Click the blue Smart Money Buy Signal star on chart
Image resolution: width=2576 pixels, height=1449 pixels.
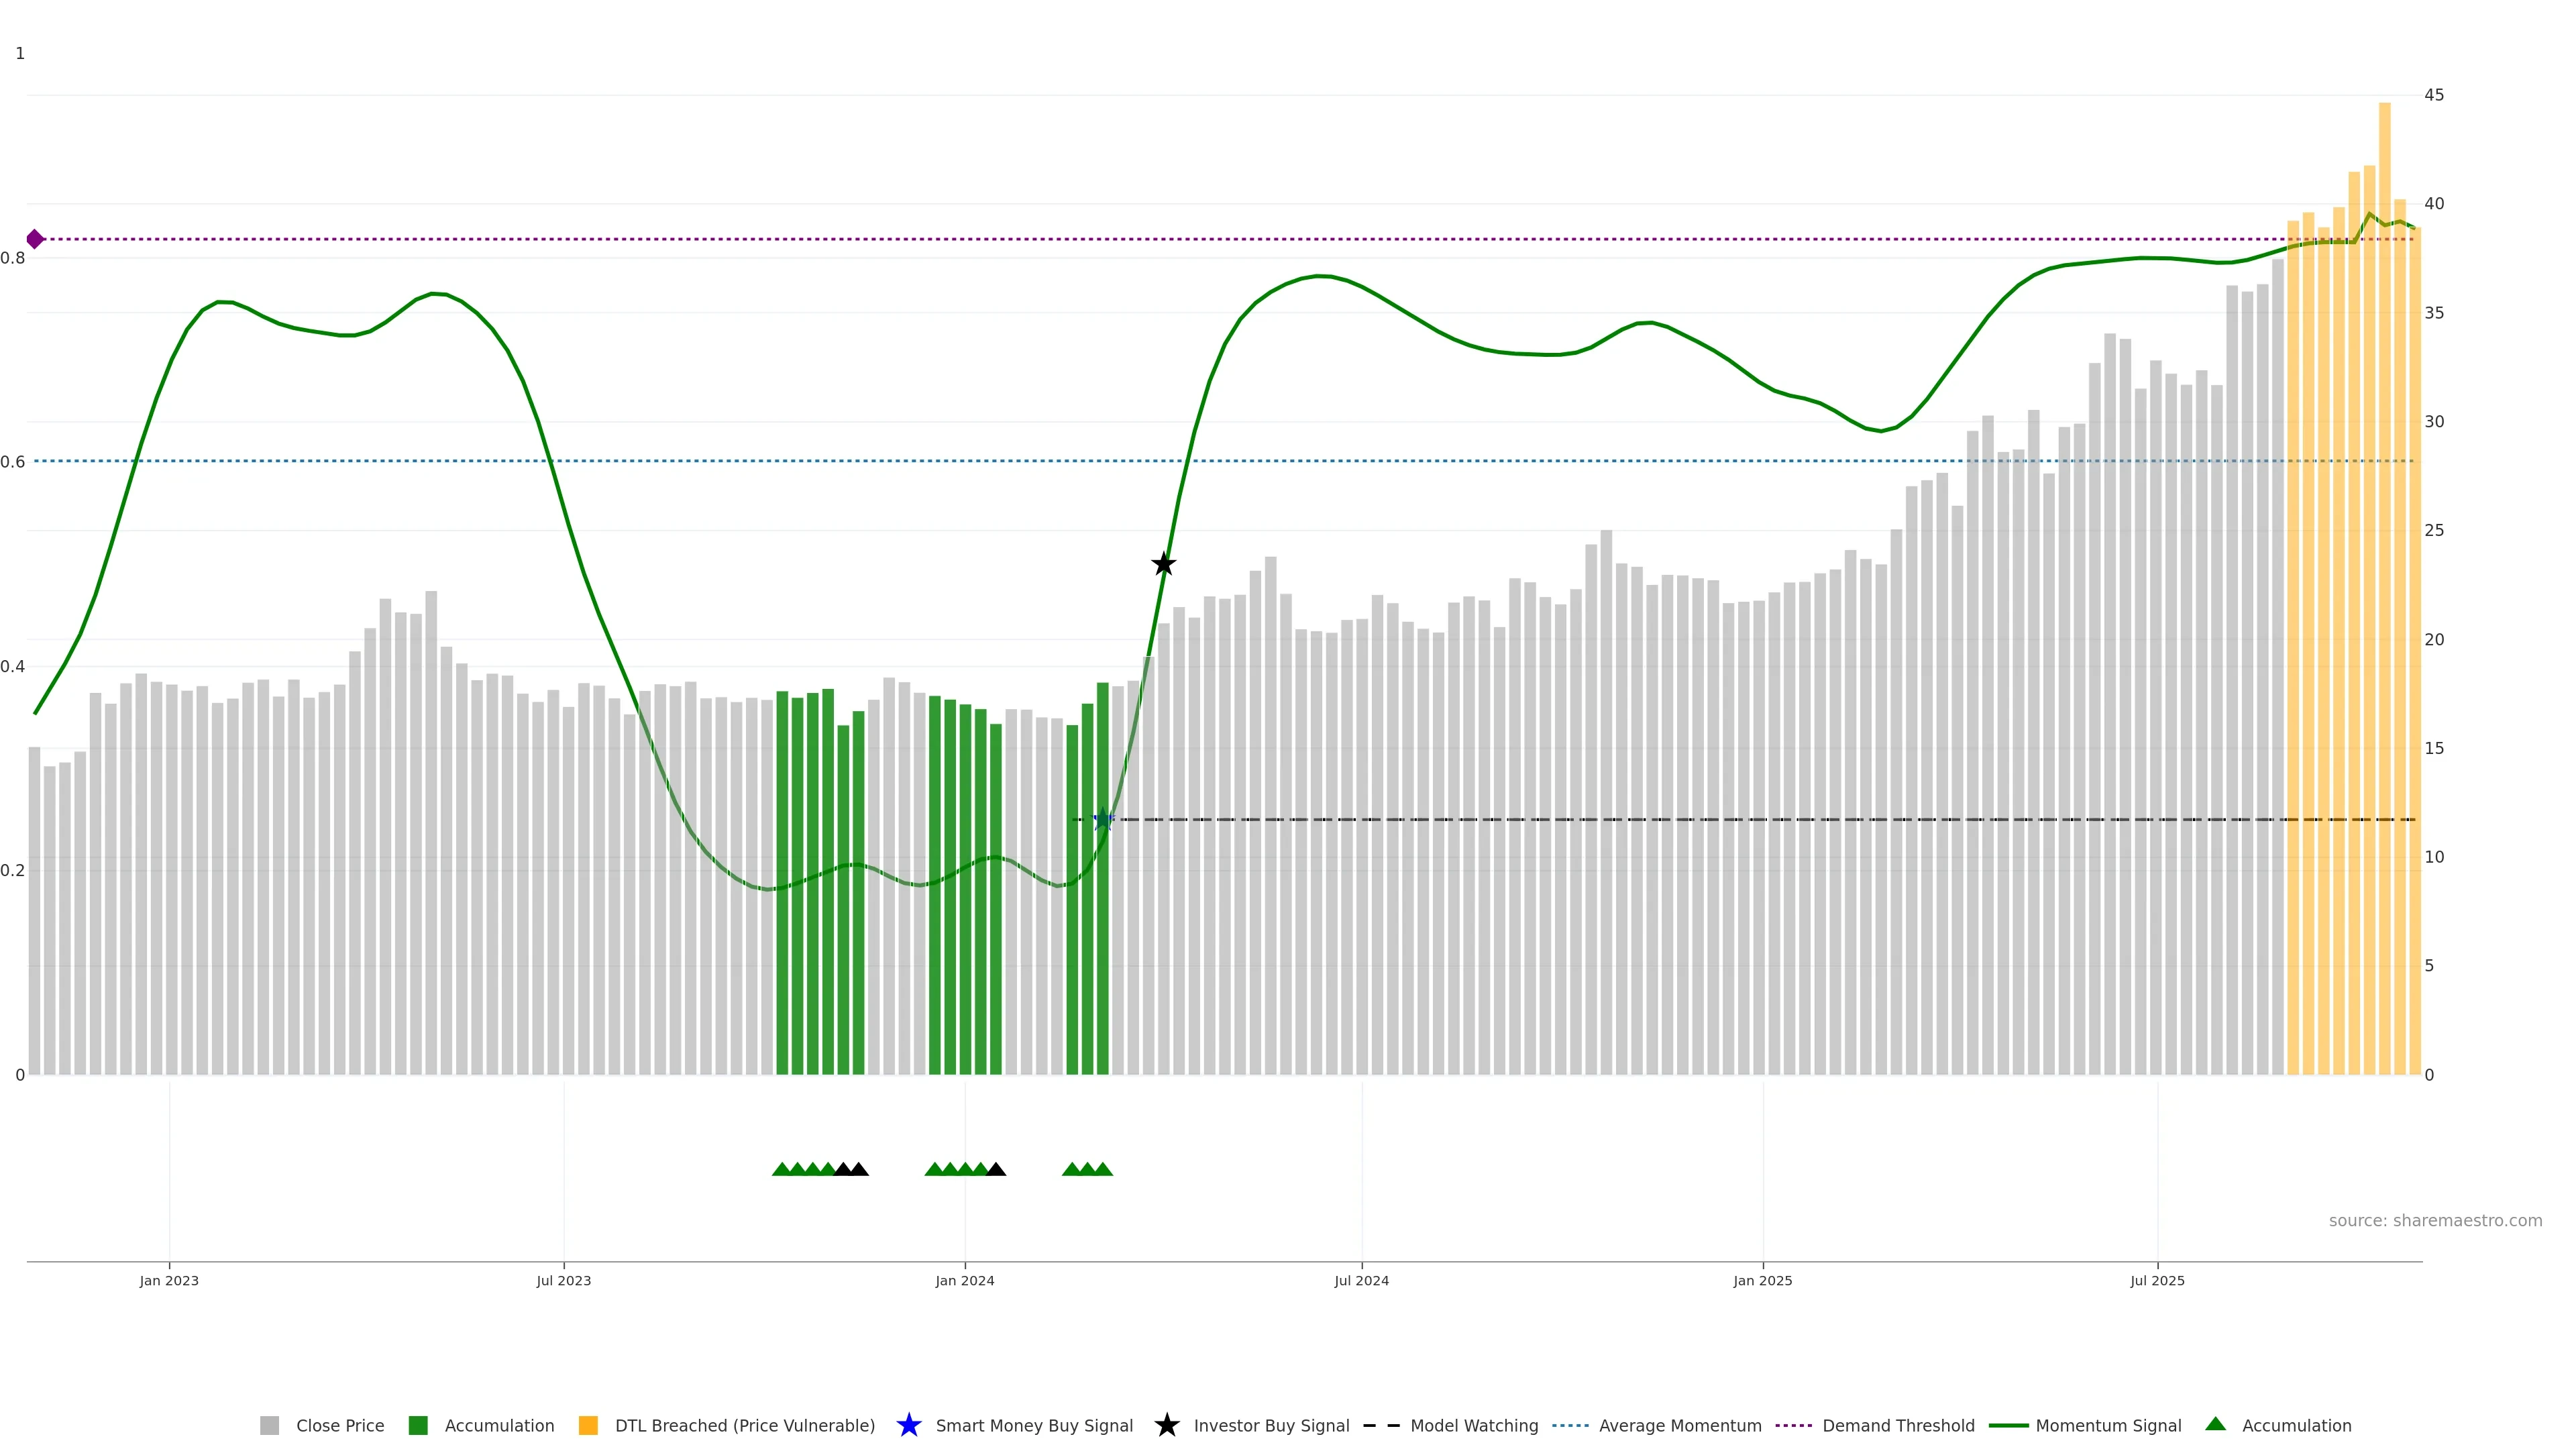(x=1103, y=820)
